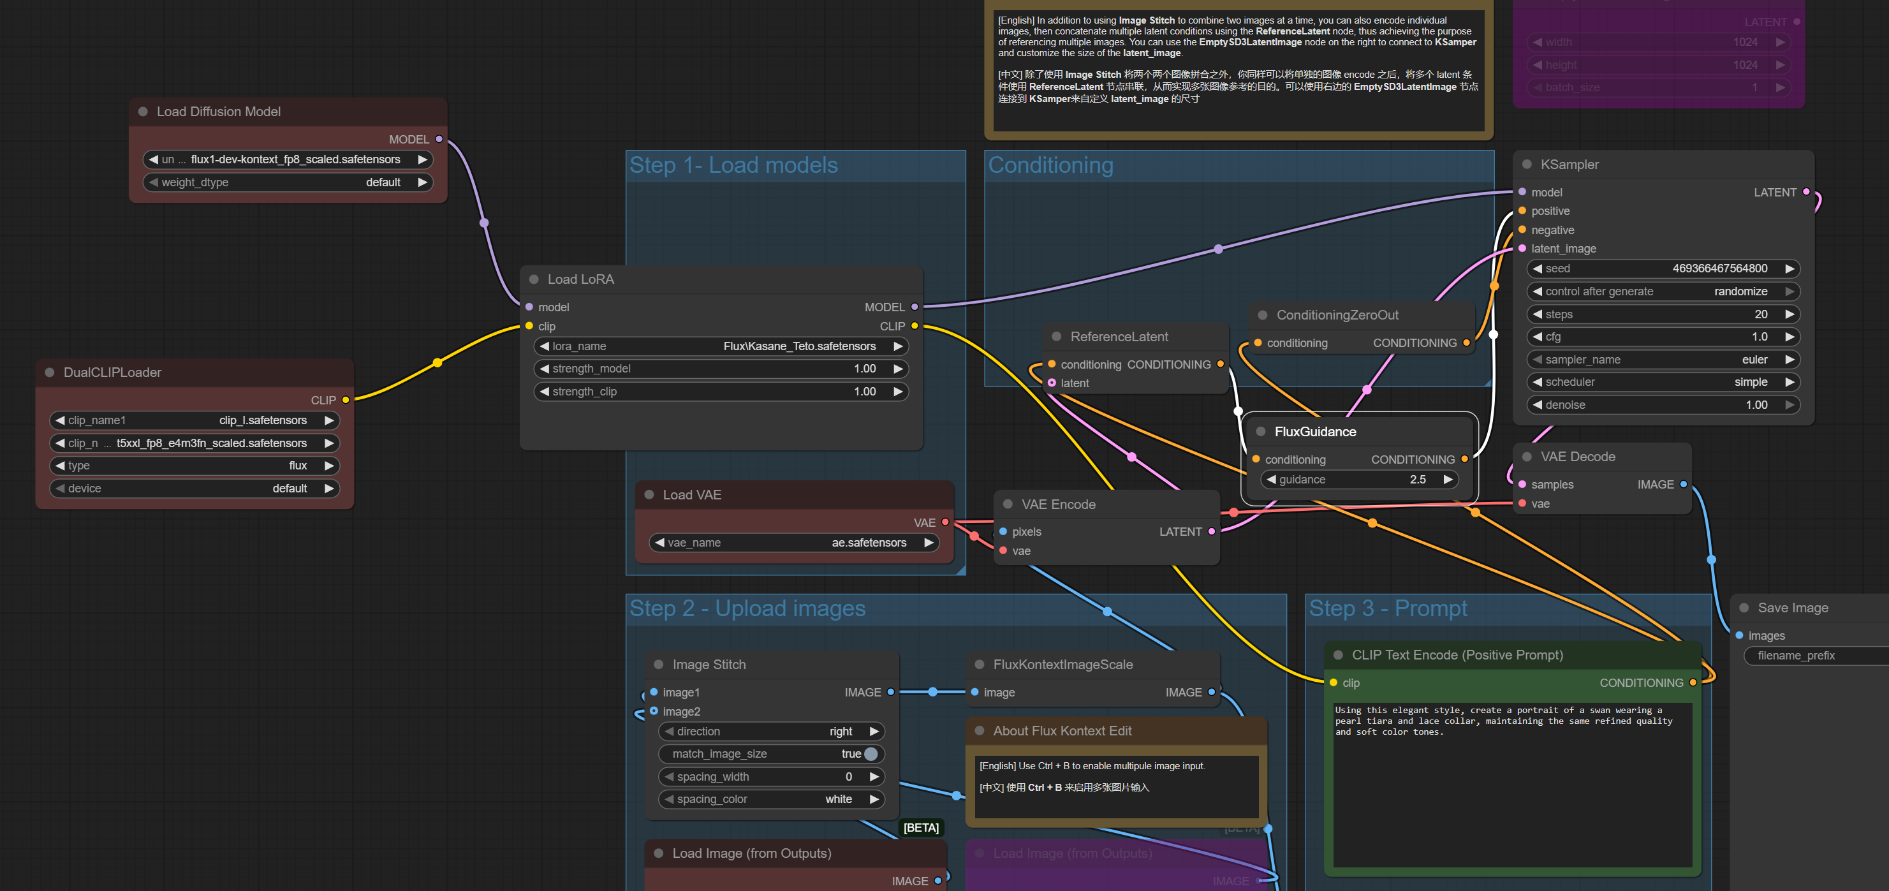Collapse the ConditioningZeroOut node dot
Image resolution: width=1889 pixels, height=891 pixels.
point(1263,315)
